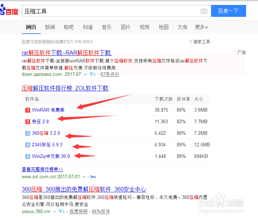Image resolution: width=258 pixels, height=220 pixels.
Task: Open the 音乐 tab
Action: [x=107, y=27]
